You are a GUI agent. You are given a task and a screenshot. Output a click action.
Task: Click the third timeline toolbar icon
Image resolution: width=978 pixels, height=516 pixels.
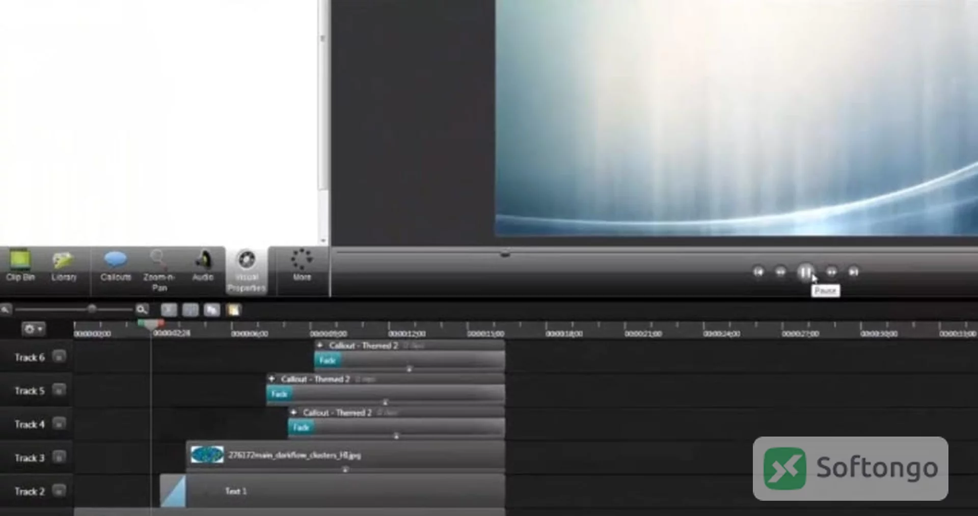pos(212,310)
